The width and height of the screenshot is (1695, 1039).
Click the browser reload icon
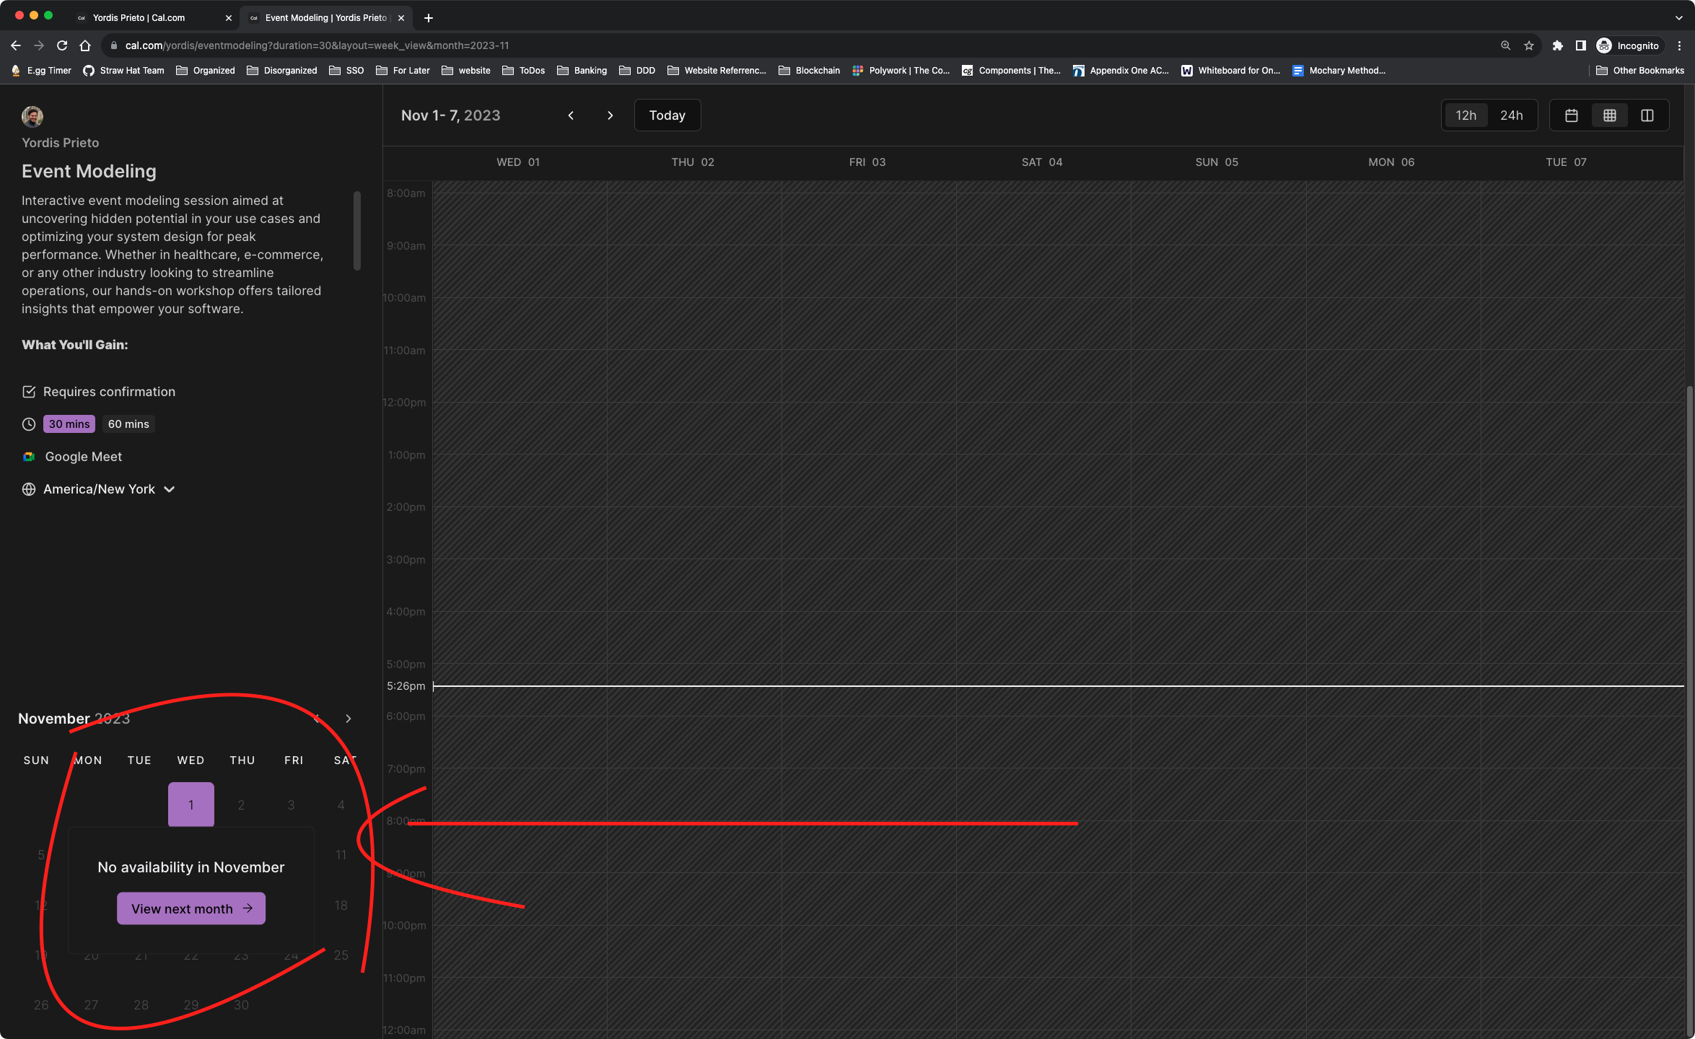pos(62,45)
